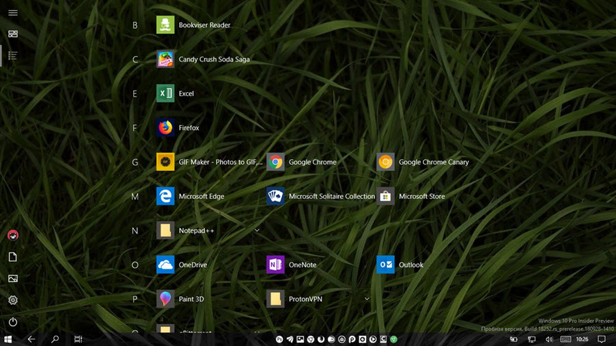Open Photos app from the taskbar
Viewport: 616px width, 346px height.
pyautogui.click(x=300, y=339)
